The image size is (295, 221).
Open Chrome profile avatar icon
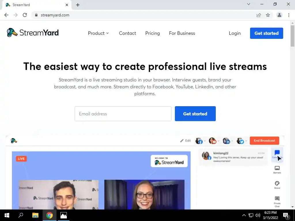(x=279, y=15)
